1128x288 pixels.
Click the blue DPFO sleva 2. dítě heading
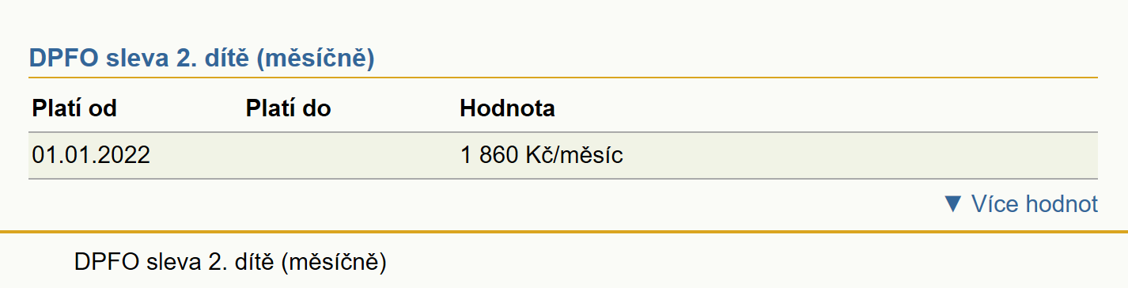[201, 59]
